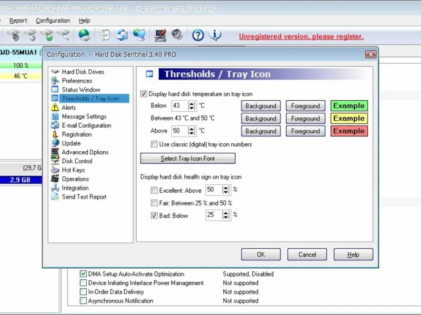This screenshot has height=315, width=421.
Task: Click the Excellent Above percent spinner arrows
Action: tap(226, 190)
